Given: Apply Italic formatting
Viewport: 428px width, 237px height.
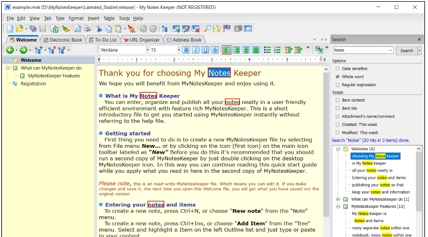Looking at the screenshot, I should [196, 50].
